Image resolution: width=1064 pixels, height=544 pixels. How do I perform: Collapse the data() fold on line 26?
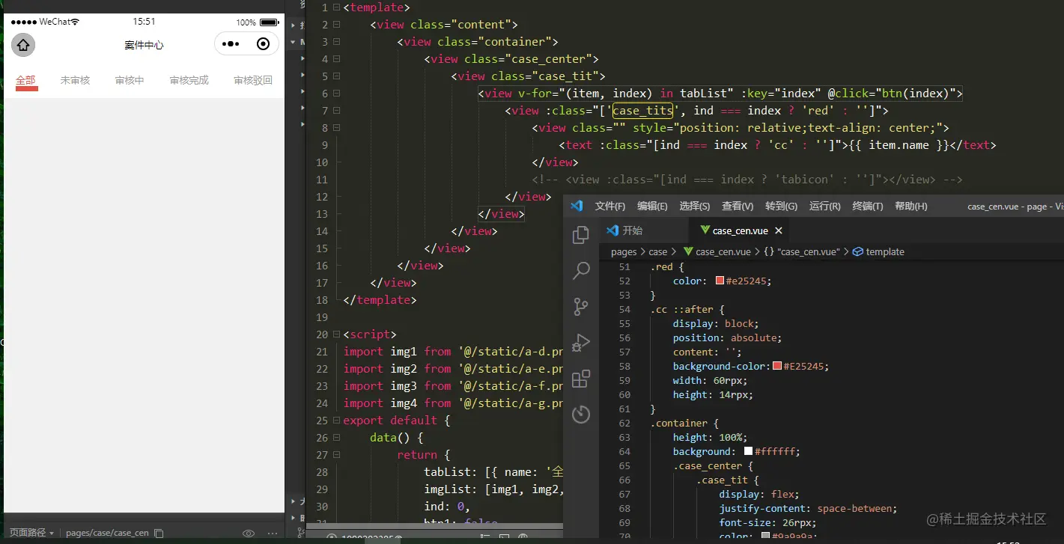[337, 438]
